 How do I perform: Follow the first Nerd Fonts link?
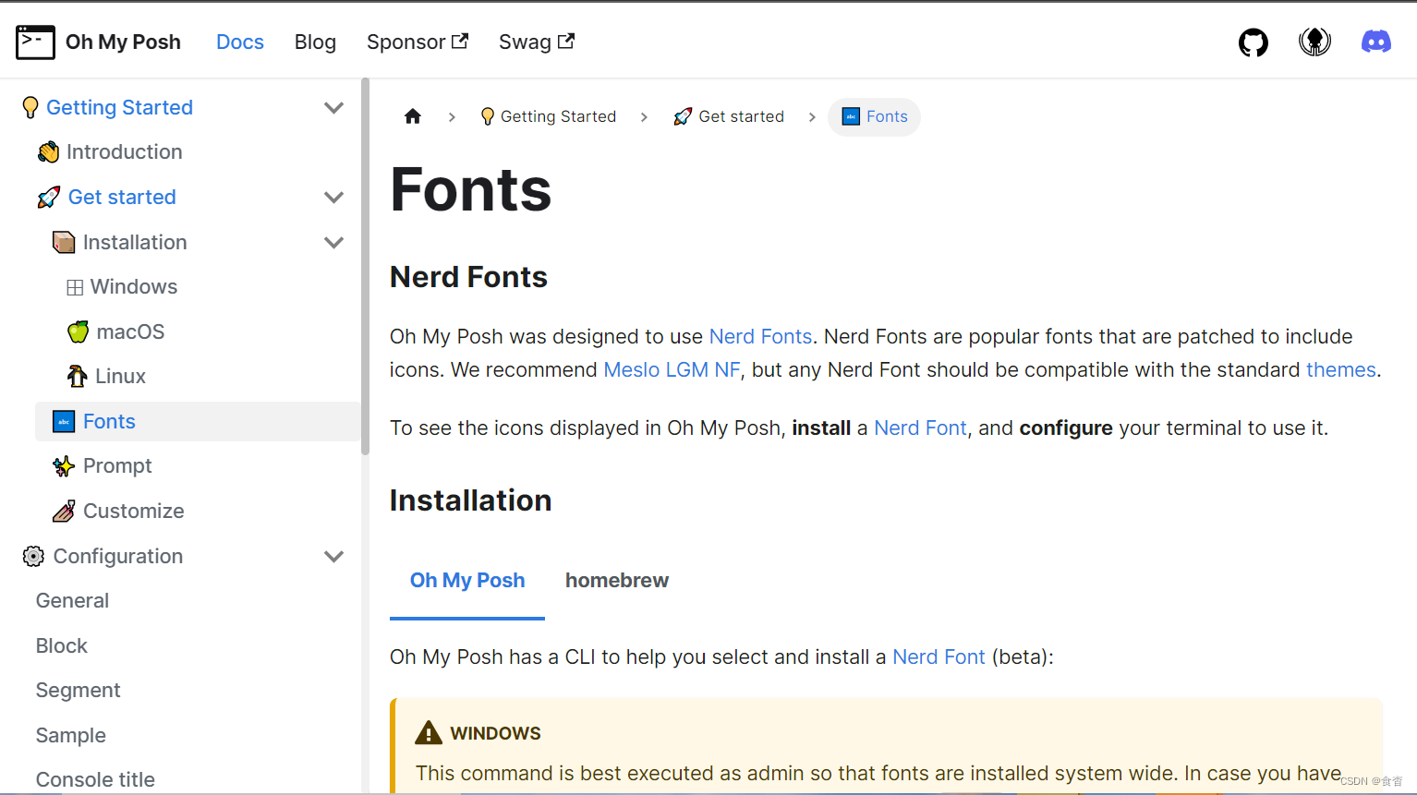click(x=760, y=336)
